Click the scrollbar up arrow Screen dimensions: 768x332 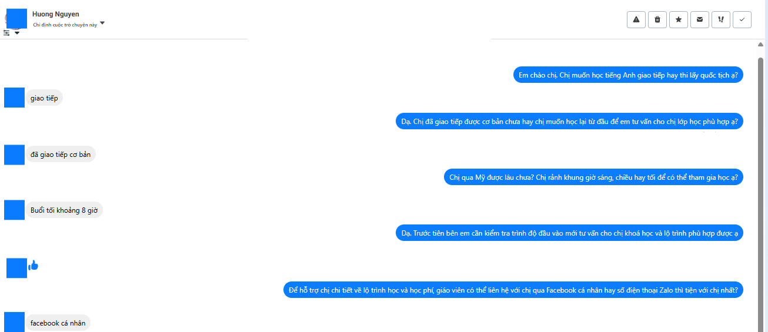click(x=760, y=45)
